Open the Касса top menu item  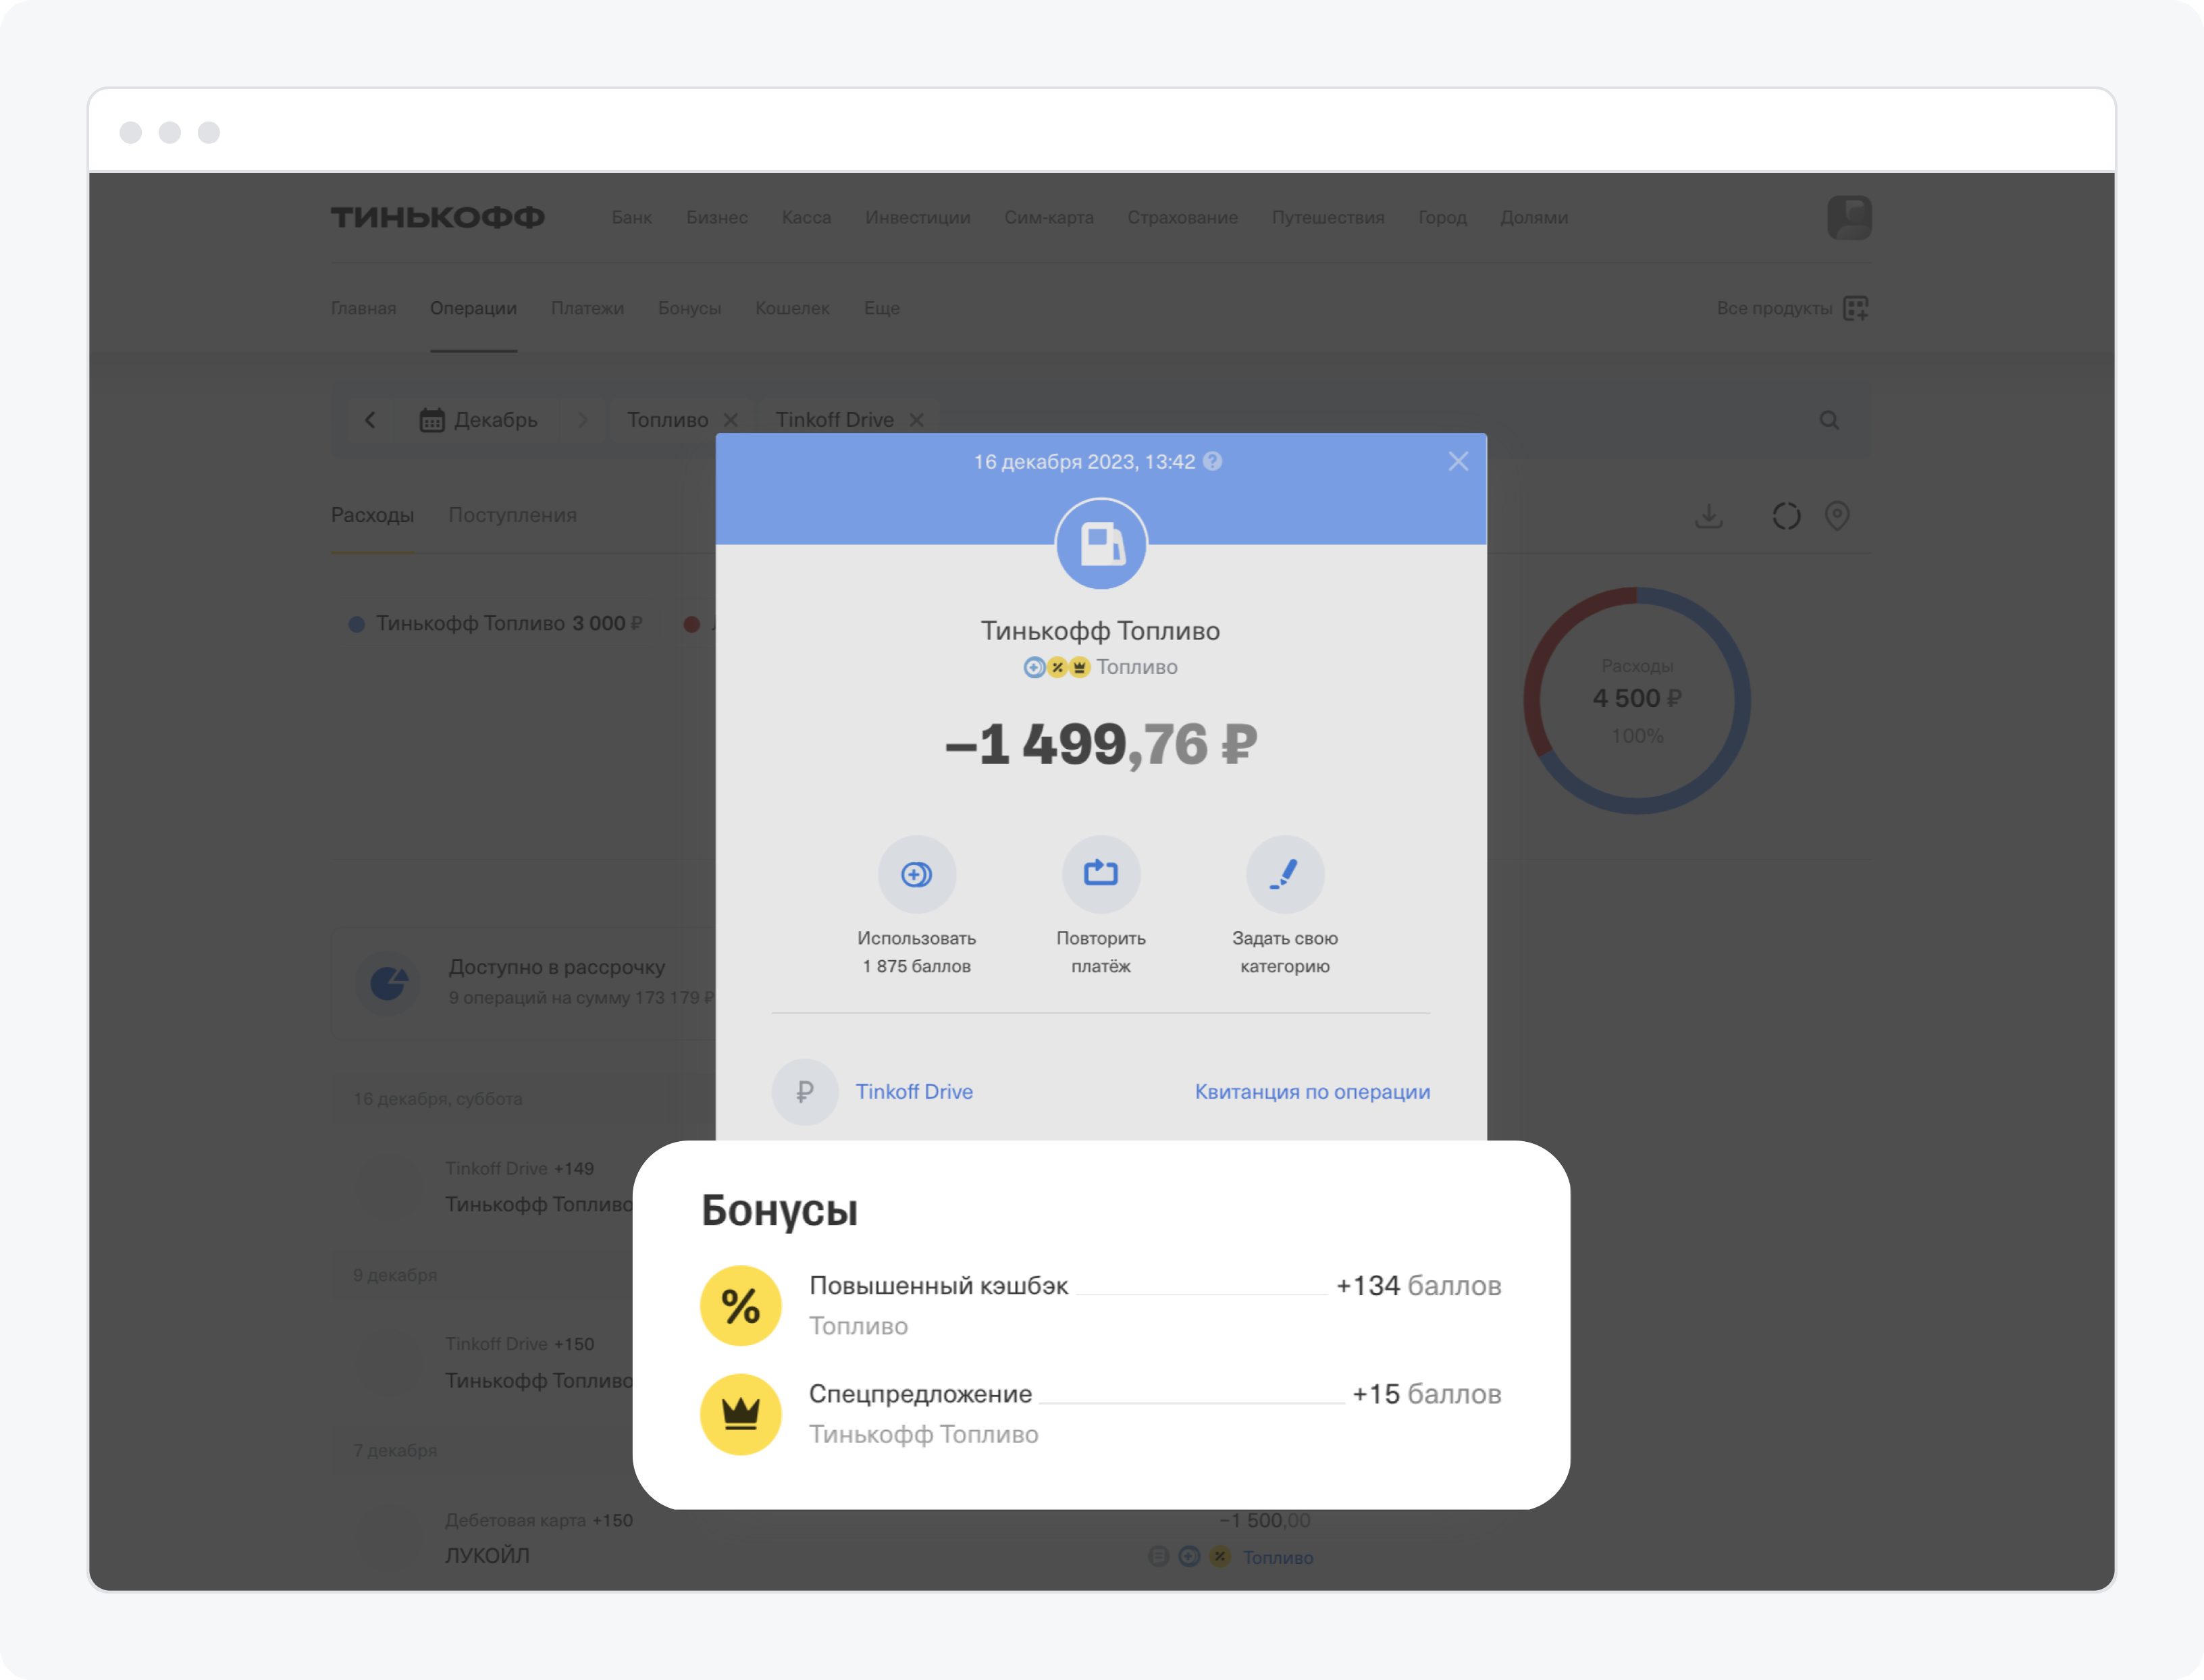click(x=806, y=217)
